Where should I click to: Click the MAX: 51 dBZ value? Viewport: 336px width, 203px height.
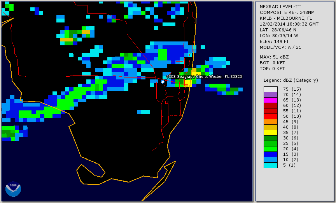(274, 57)
